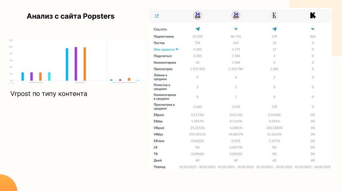Select the VRpost value 100.2385%

[x=275, y=128]
